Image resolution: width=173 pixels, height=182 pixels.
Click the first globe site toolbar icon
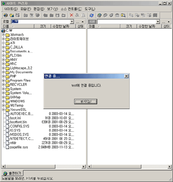tap(6, 15)
